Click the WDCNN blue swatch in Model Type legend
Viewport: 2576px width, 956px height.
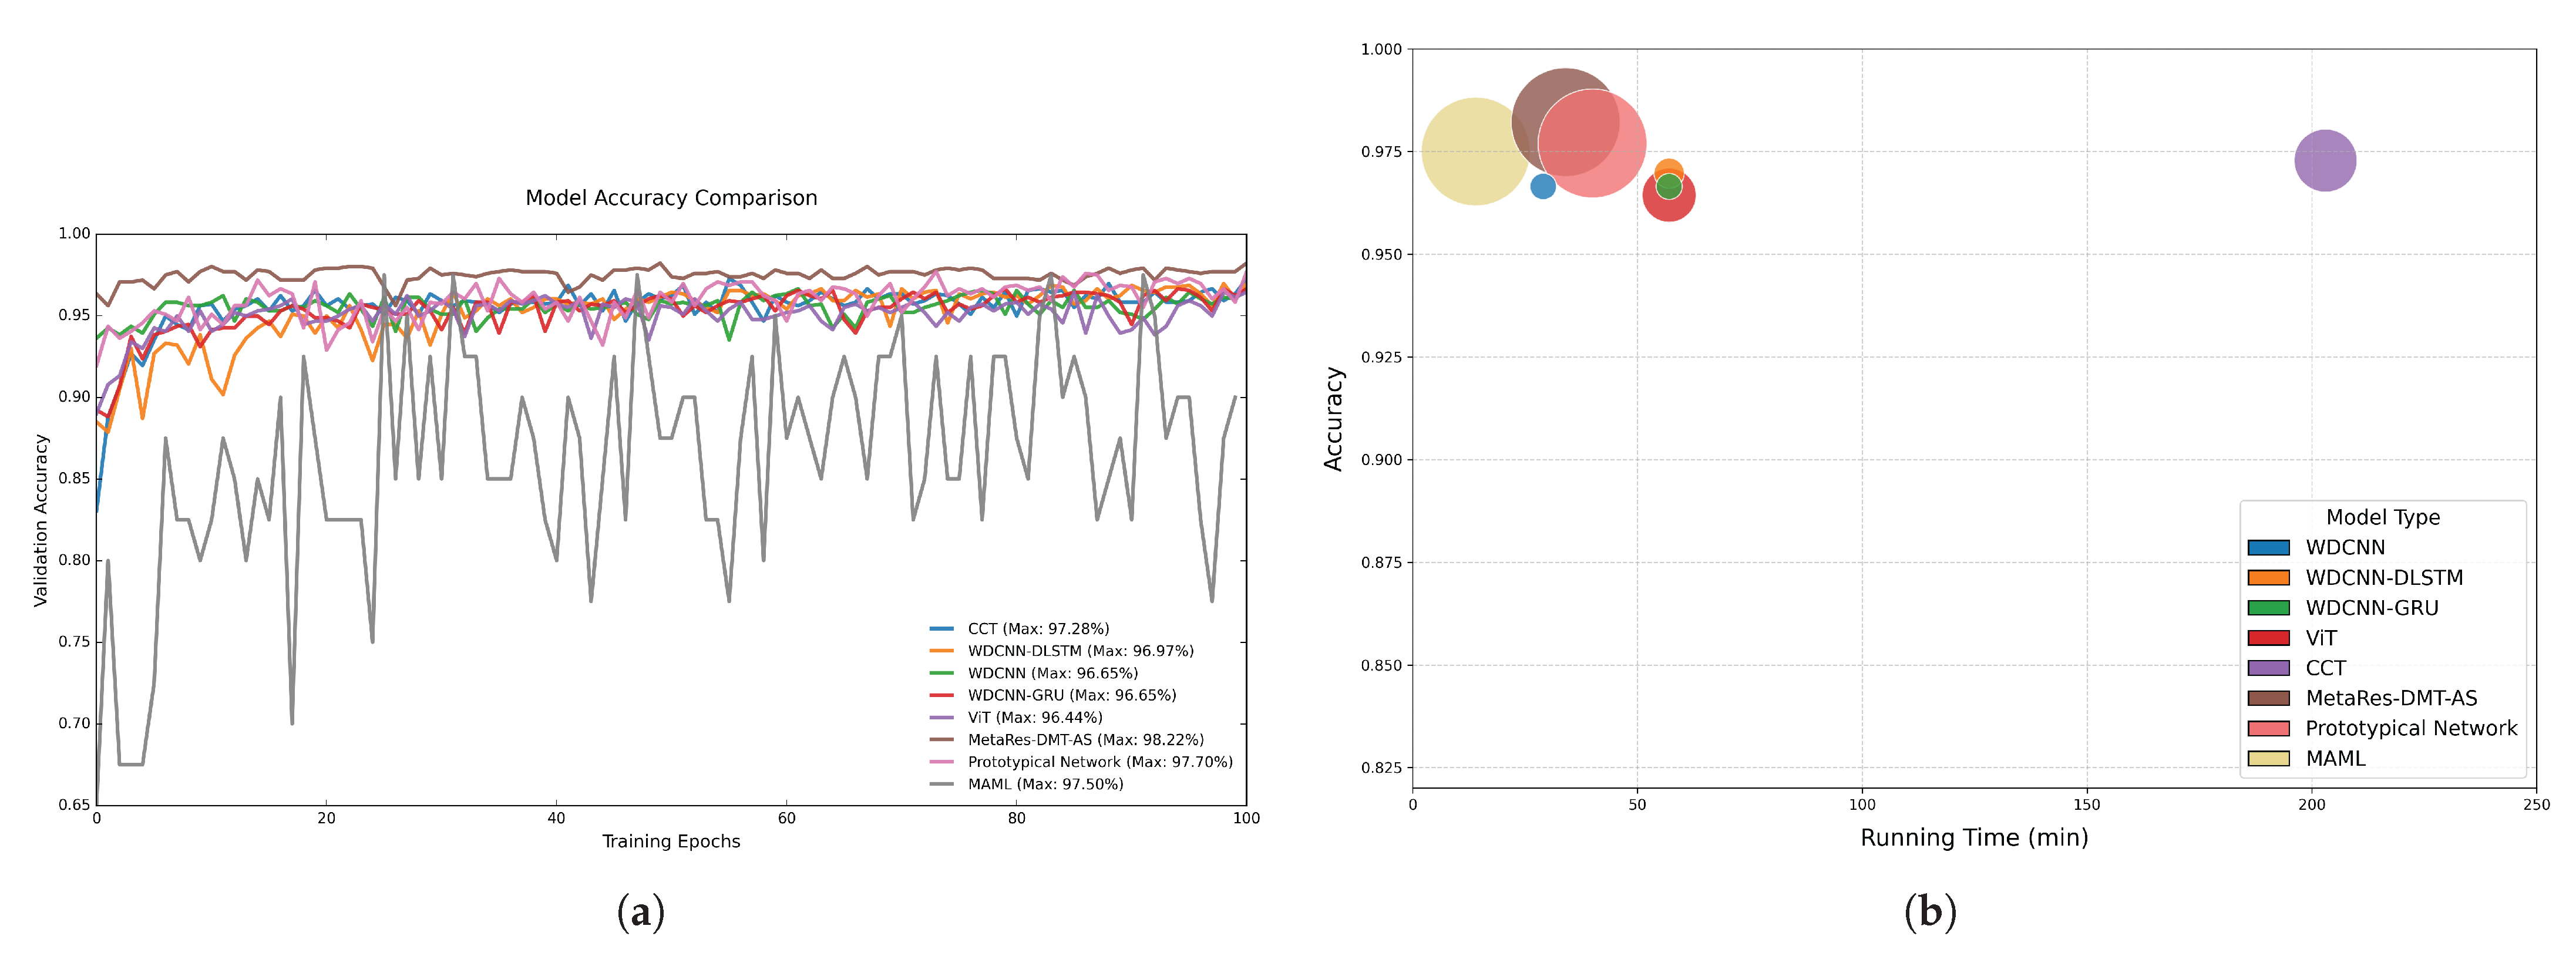pos(2268,548)
